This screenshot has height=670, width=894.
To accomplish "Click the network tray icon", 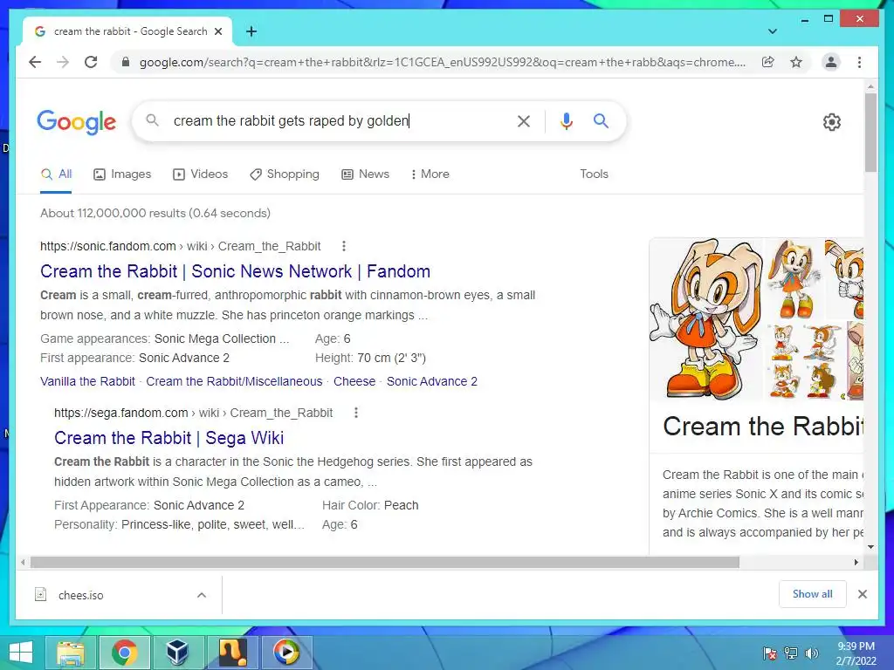I will (791, 653).
